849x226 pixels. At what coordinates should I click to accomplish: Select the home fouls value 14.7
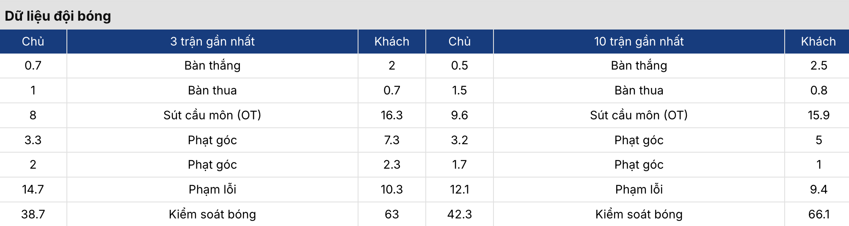33,189
